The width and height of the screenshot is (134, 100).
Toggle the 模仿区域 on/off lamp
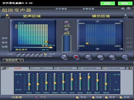click(x=126, y=15)
